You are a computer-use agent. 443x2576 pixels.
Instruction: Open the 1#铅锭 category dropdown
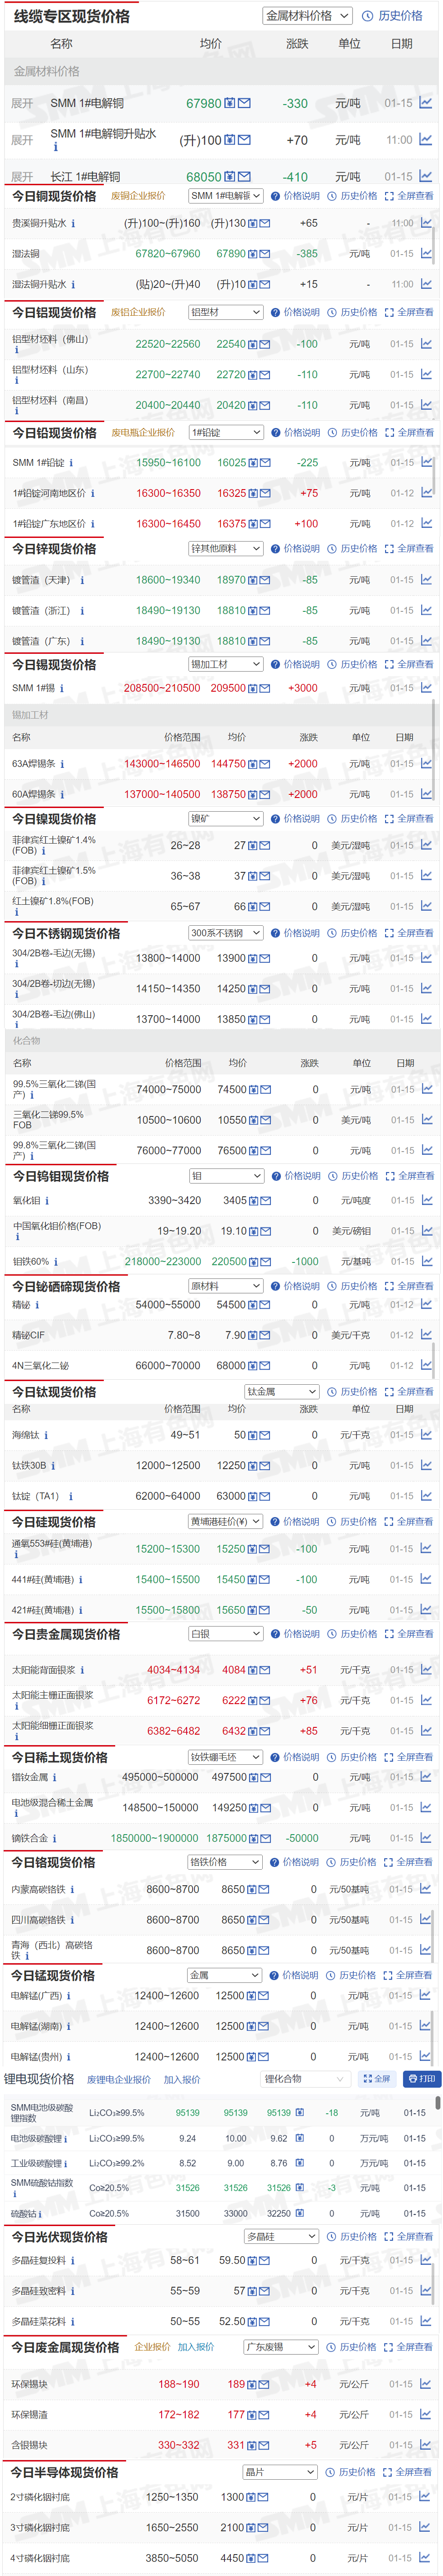(225, 433)
